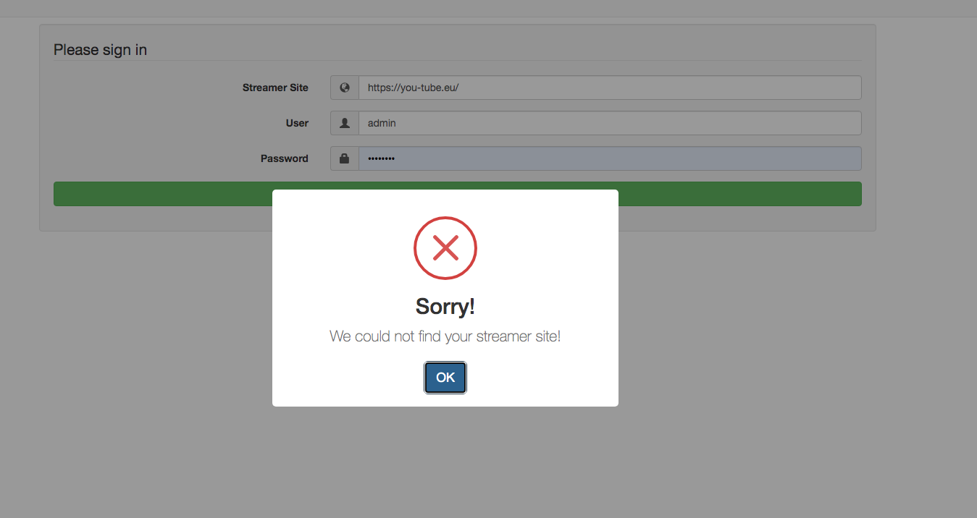Click the 'Password' label
This screenshot has height=518, width=977.
pos(285,158)
